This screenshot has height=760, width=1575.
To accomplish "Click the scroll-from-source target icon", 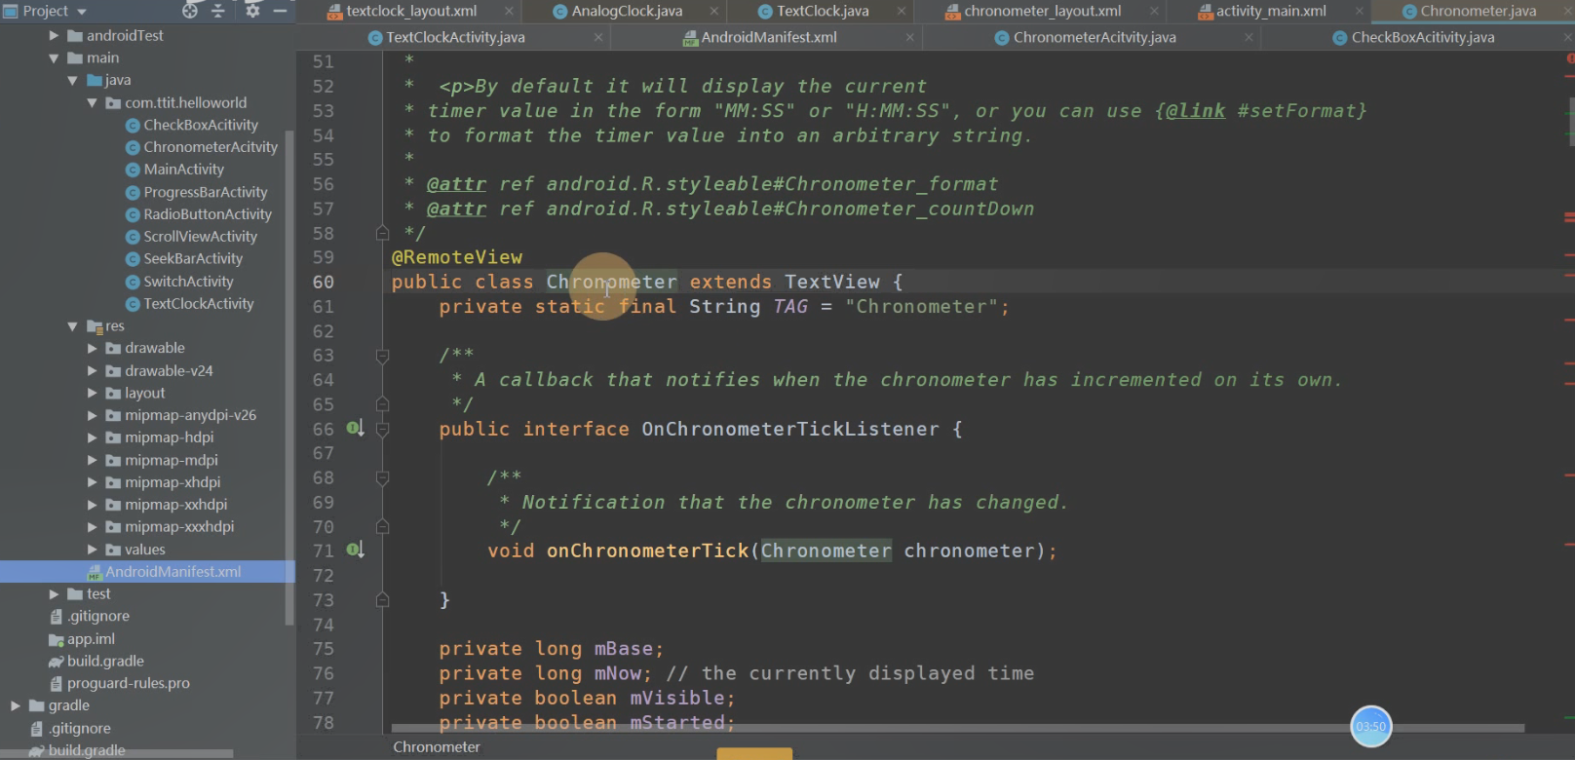I will click(190, 11).
